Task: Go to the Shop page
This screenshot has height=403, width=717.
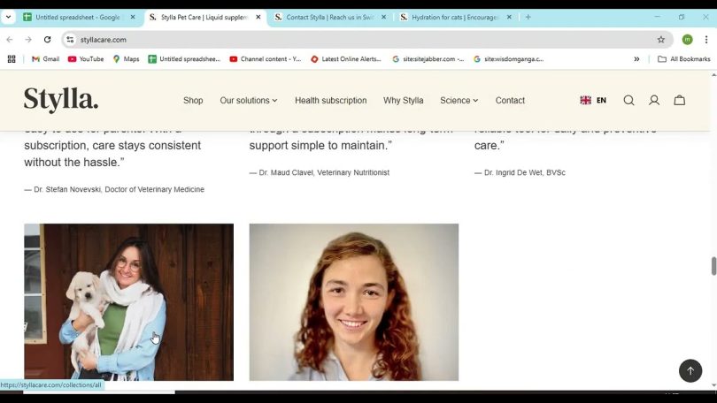Action: [193, 101]
